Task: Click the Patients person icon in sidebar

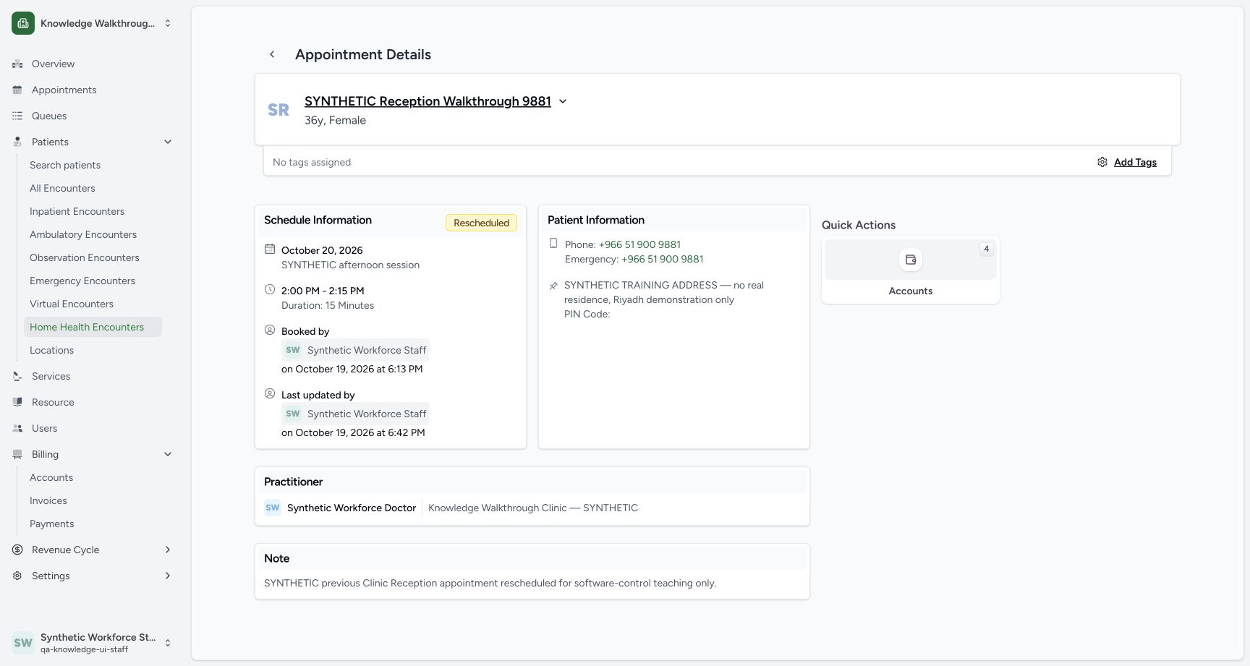Action: coord(17,142)
